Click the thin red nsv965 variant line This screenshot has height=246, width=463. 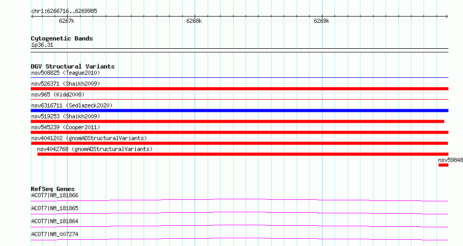[239, 100]
